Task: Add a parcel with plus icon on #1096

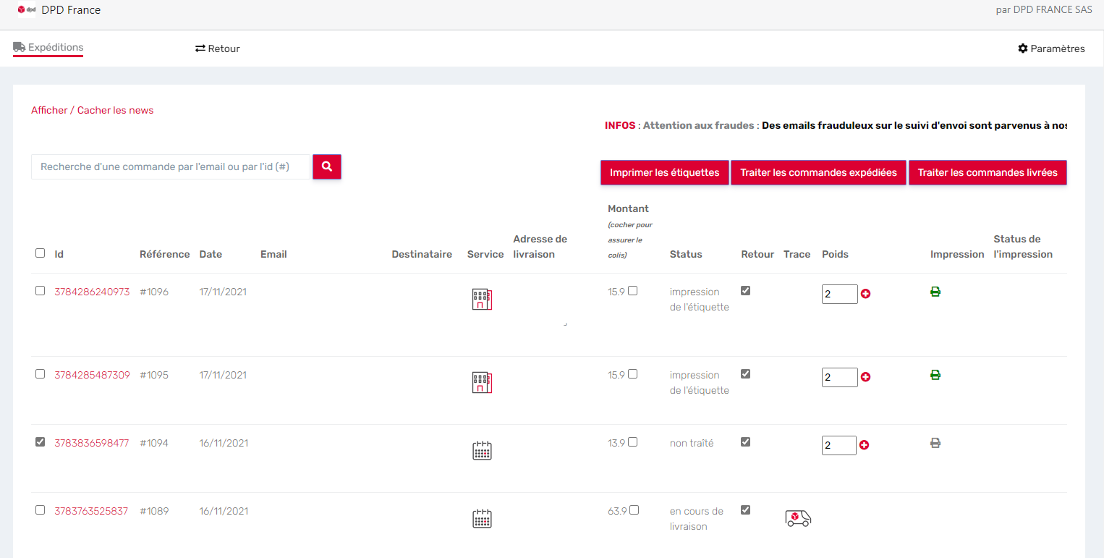Action: point(865,294)
